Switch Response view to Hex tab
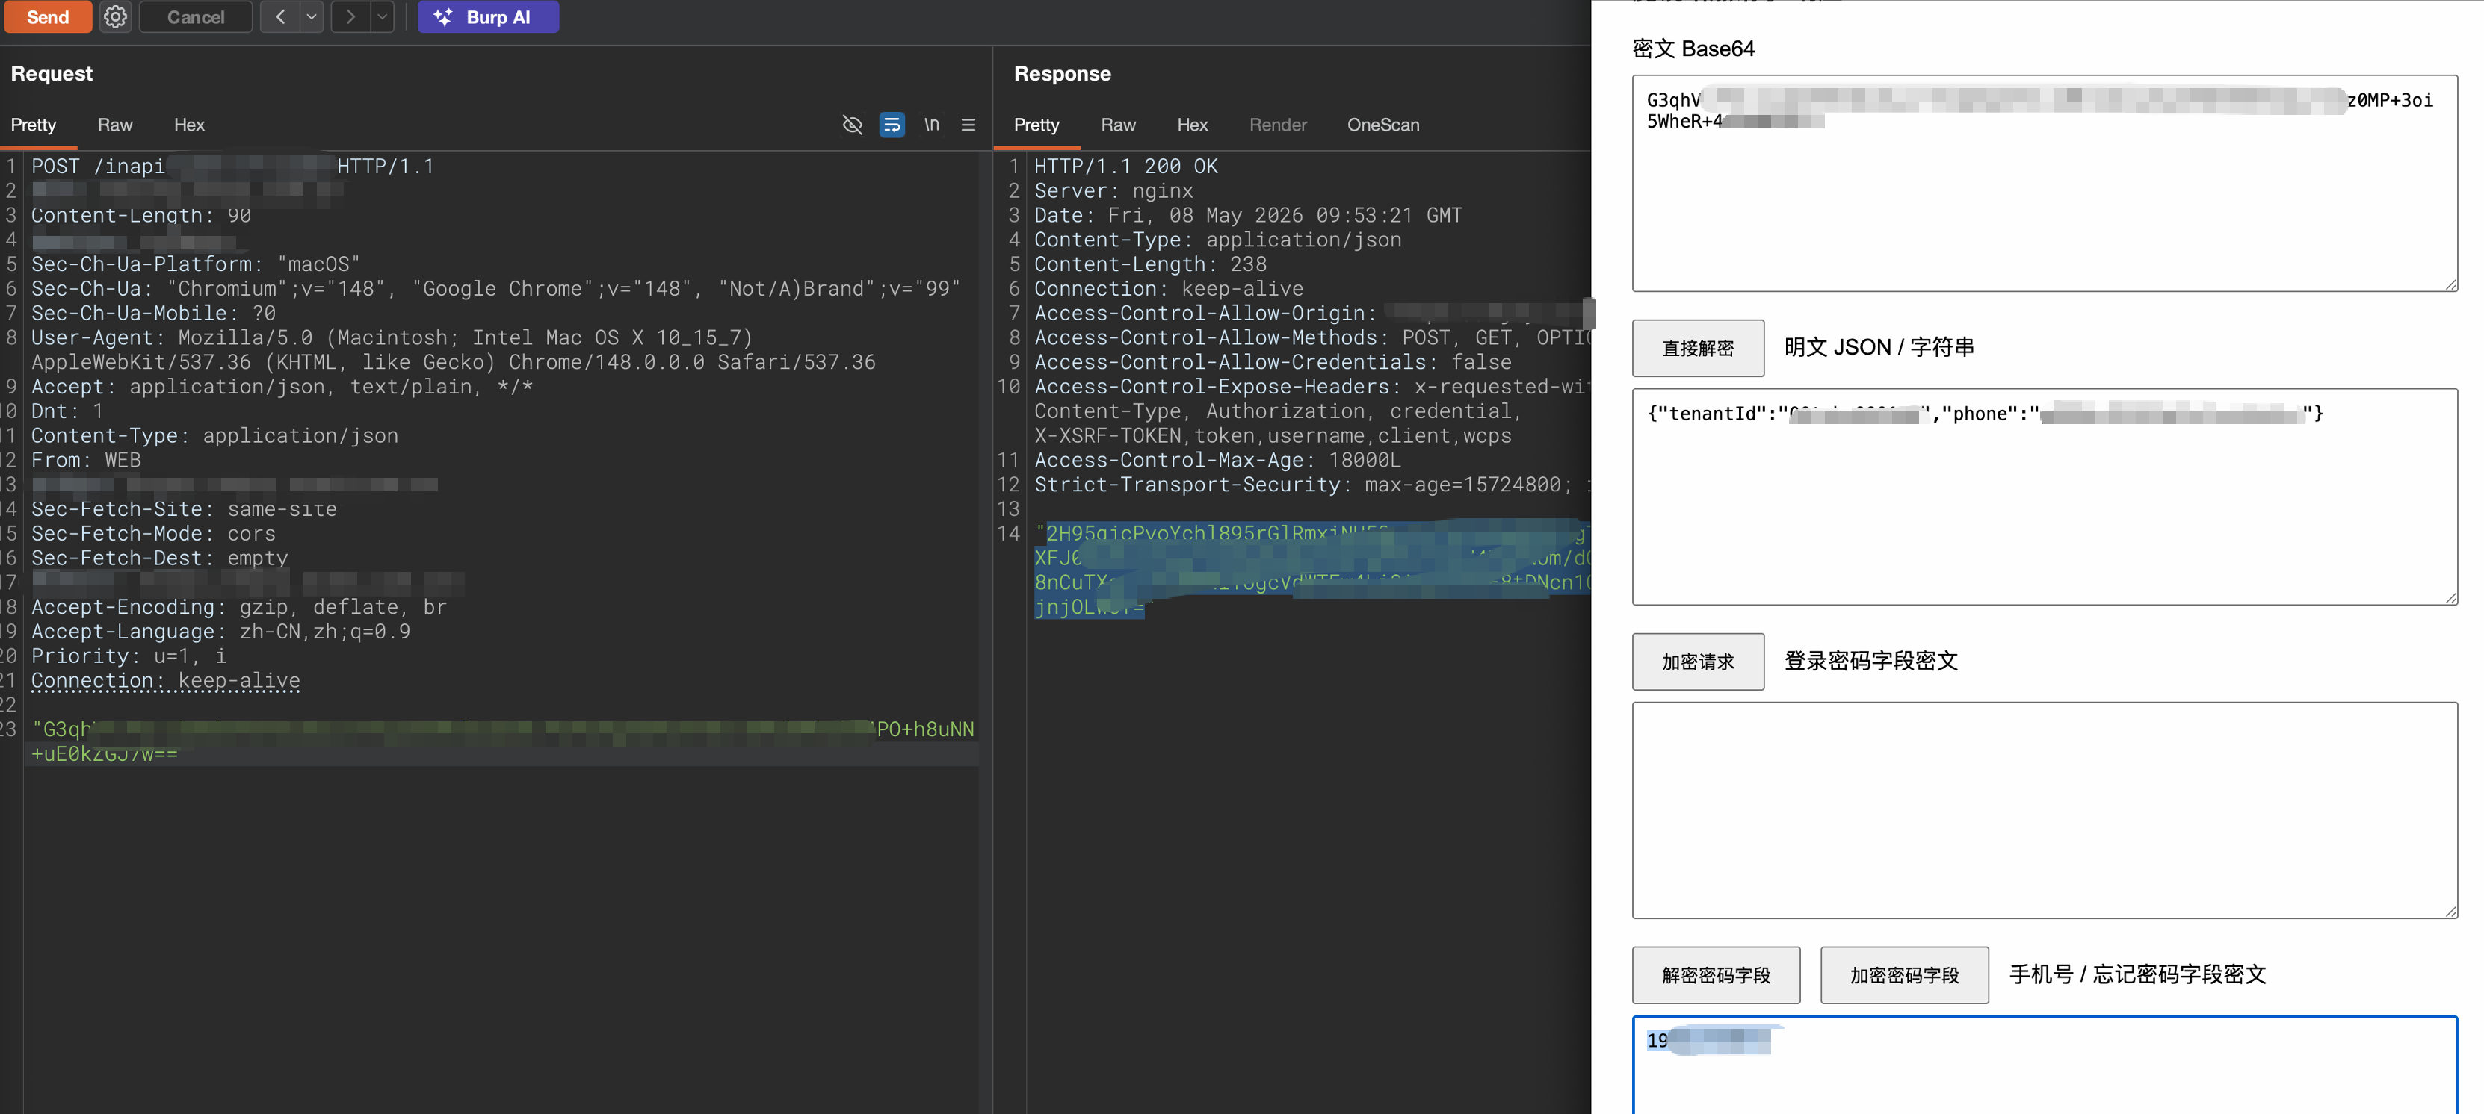Viewport: 2484px width, 1114px height. [1193, 125]
